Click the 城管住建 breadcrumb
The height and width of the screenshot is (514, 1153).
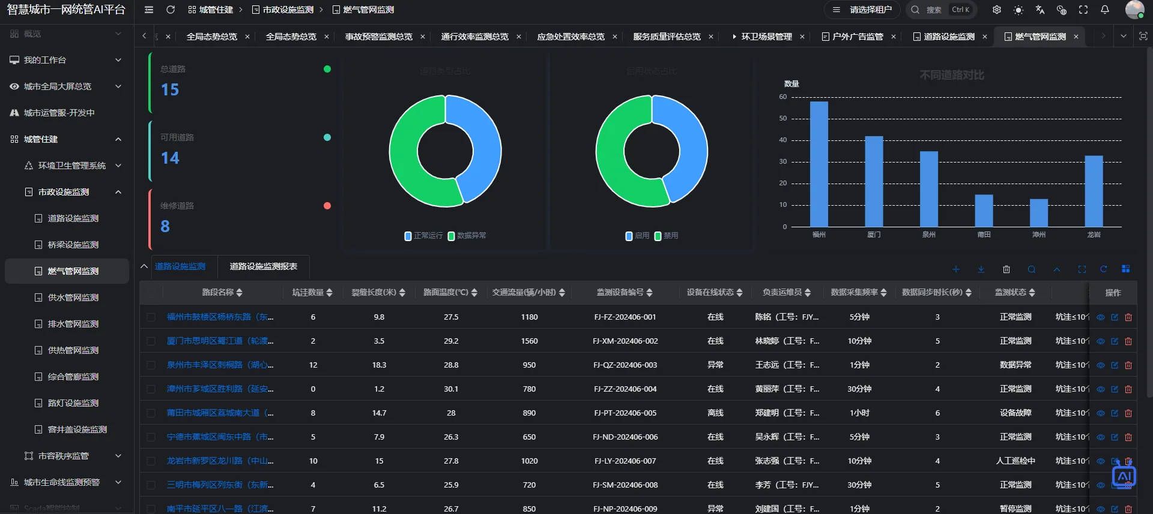210,10
